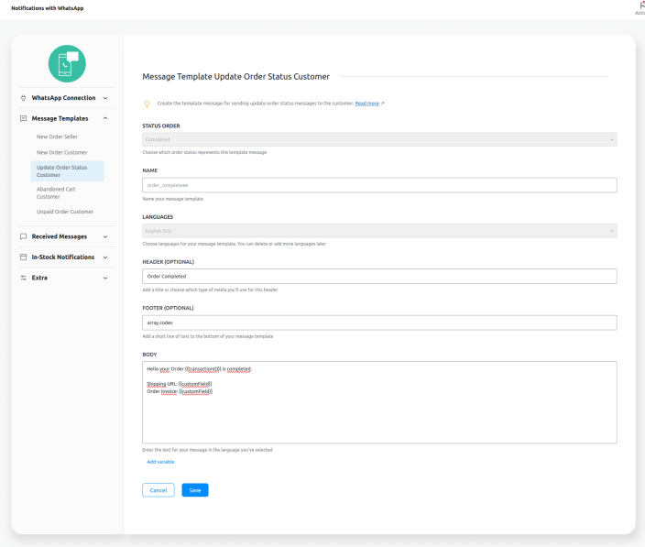Expand the WhatsApp Connection section chevron
This screenshot has height=547, width=645.
tap(105, 98)
